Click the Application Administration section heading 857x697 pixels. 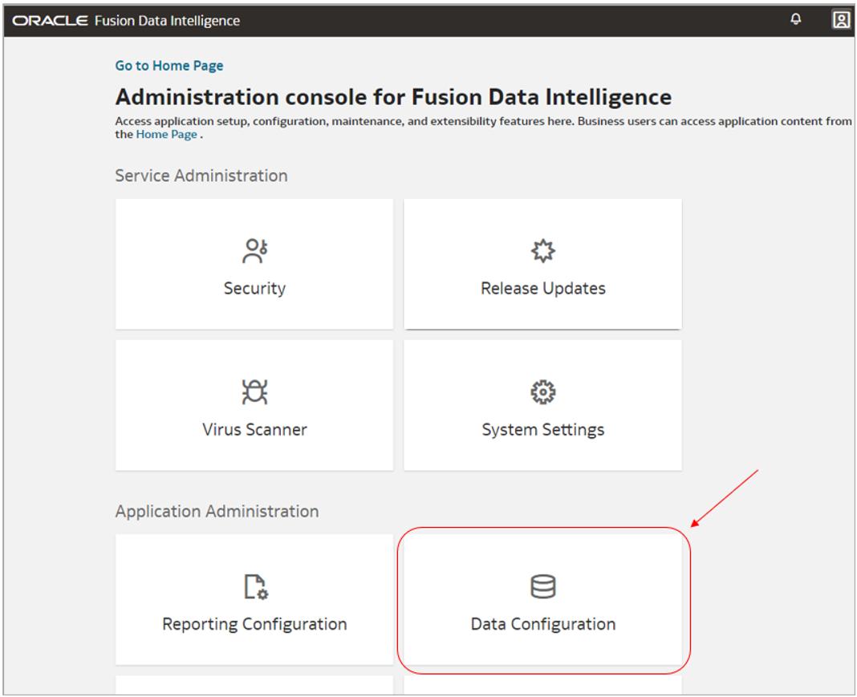click(217, 511)
